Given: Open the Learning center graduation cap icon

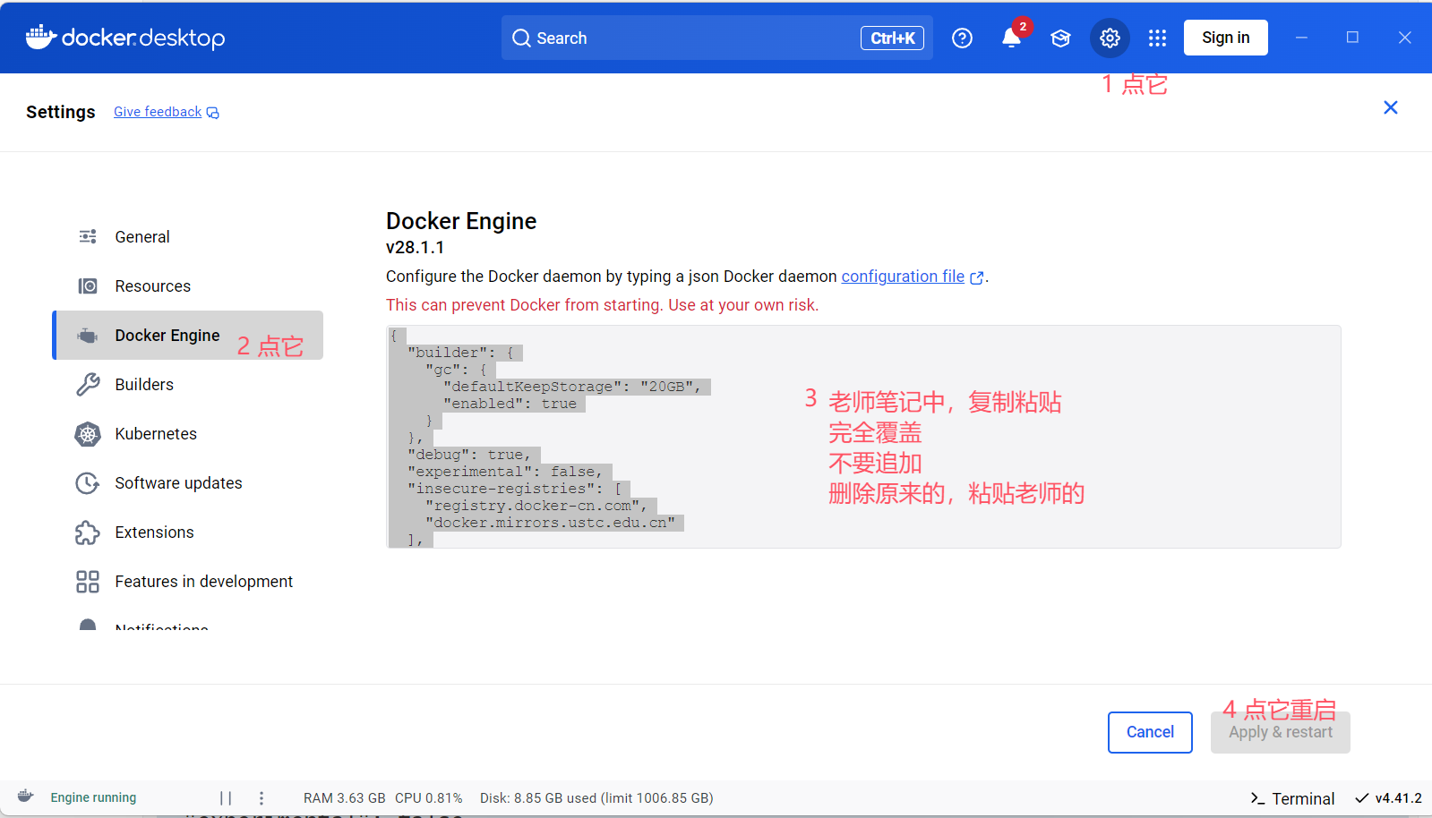Looking at the screenshot, I should coord(1060,38).
